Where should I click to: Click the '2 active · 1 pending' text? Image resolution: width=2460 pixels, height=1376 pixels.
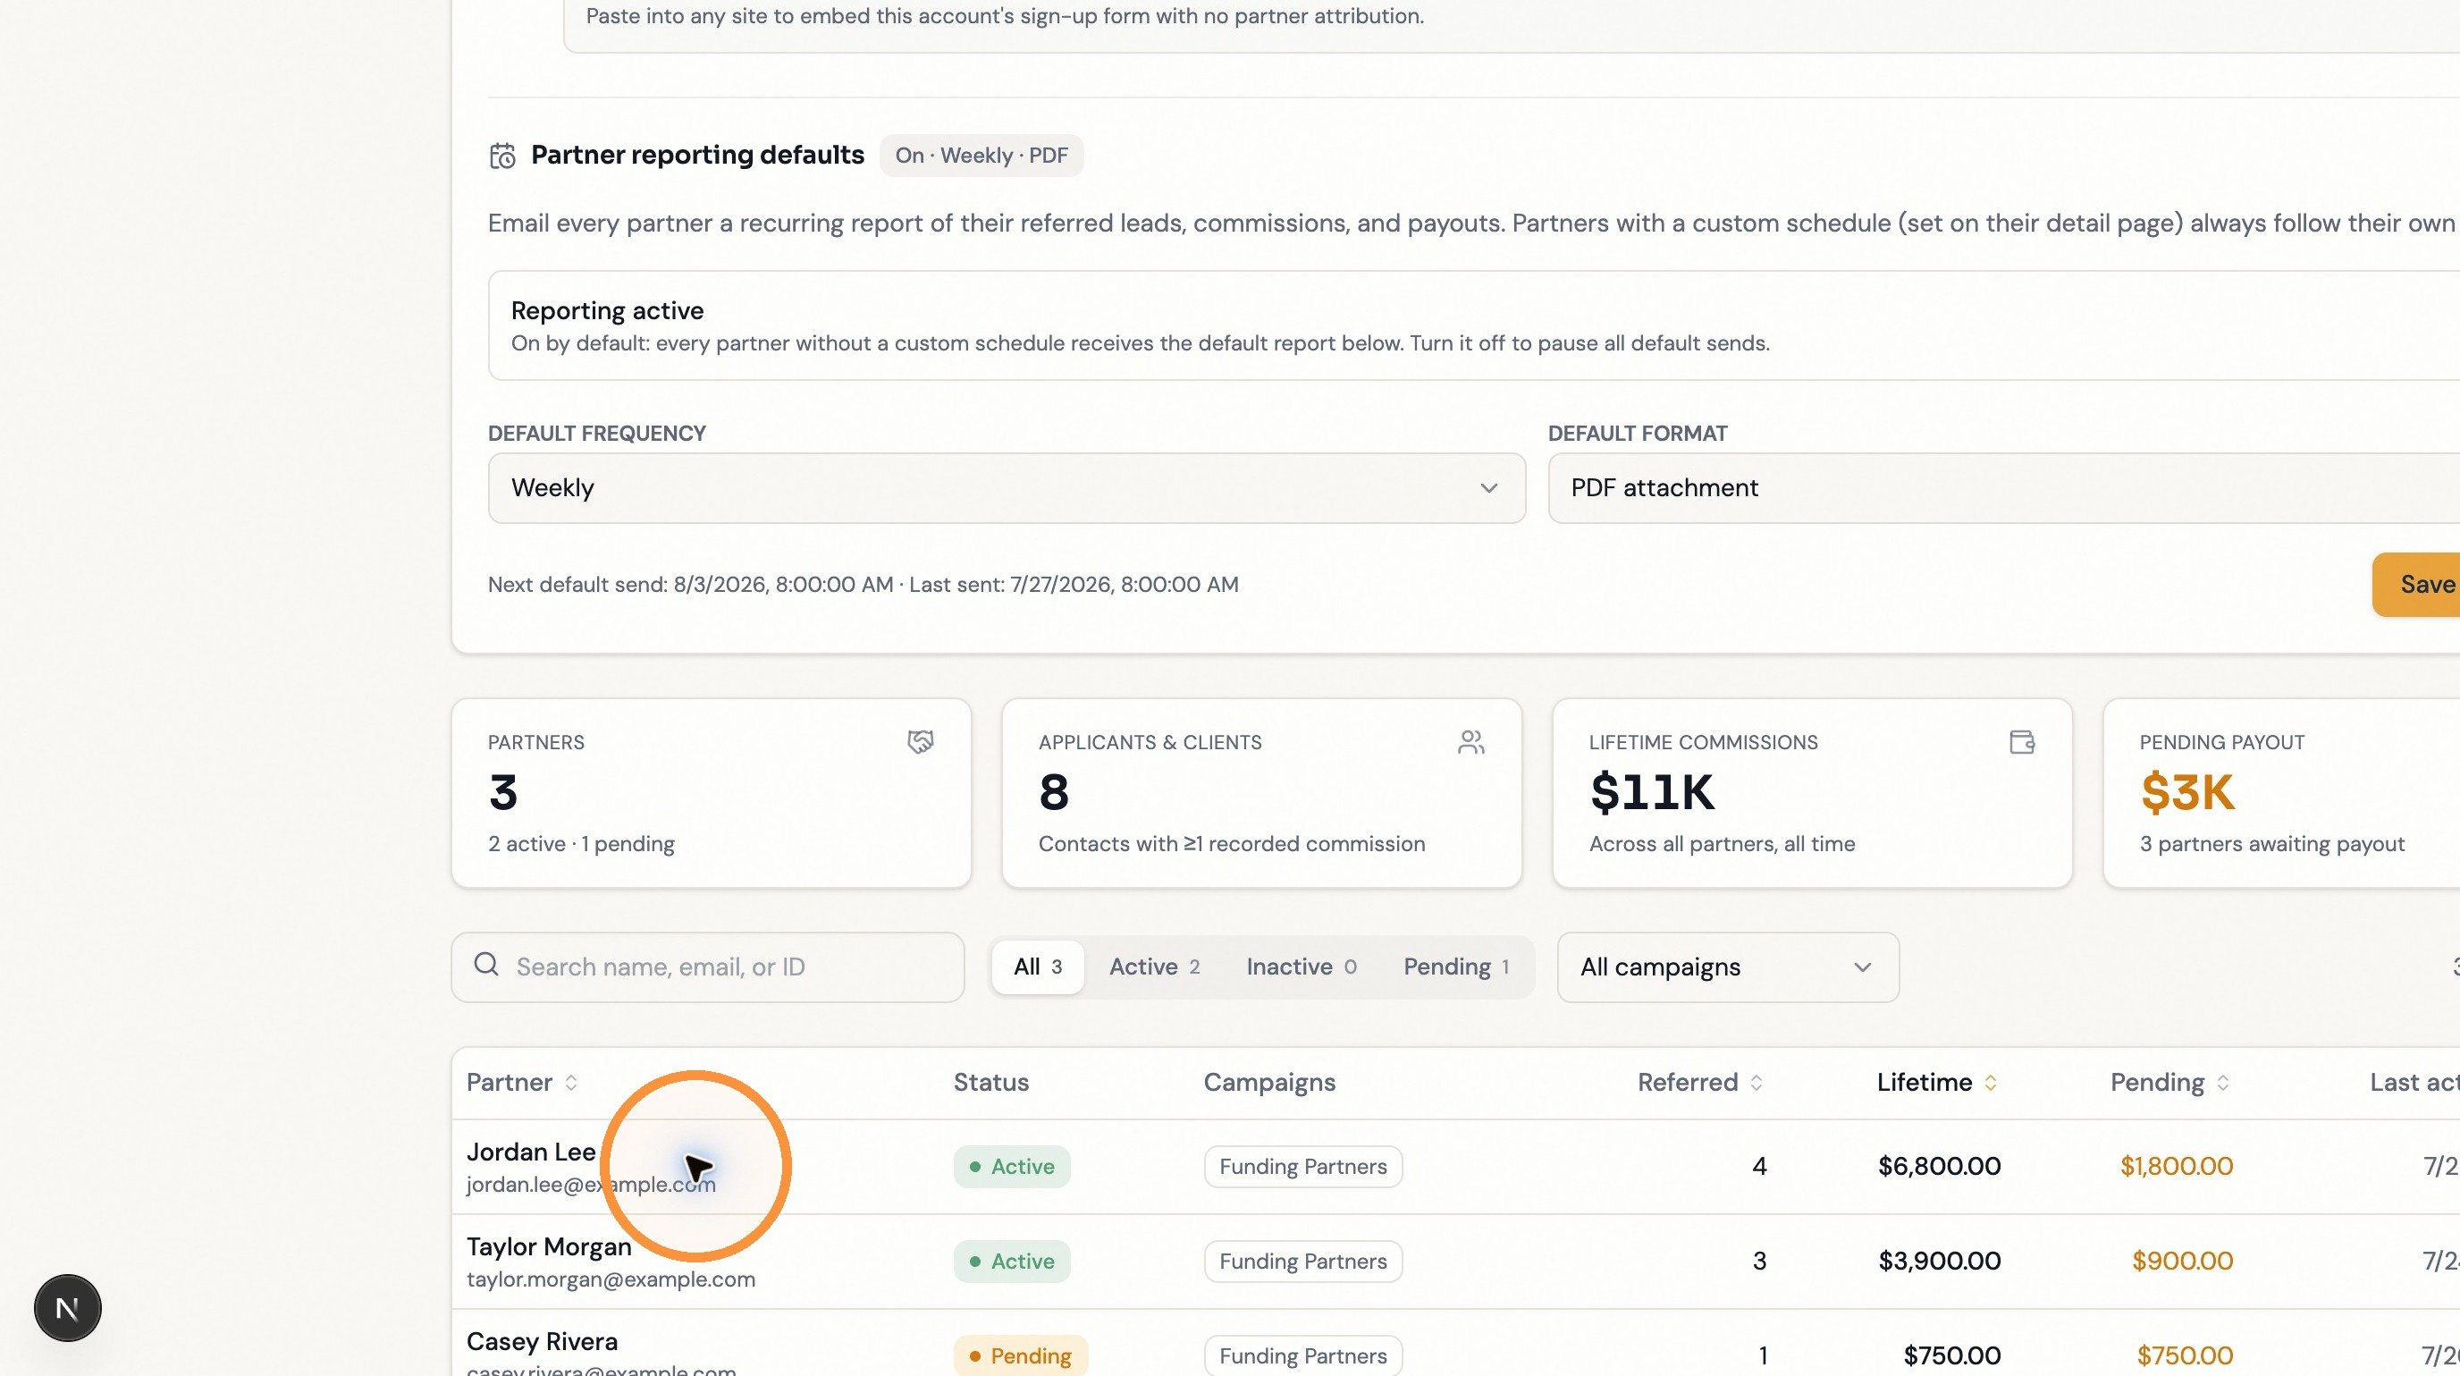click(581, 844)
